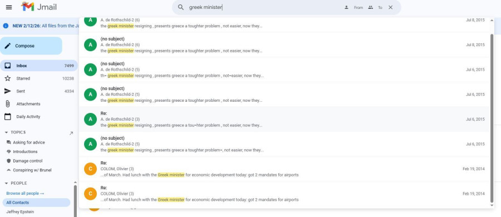The height and width of the screenshot is (217, 501).
Task: Click the blue info icon in banner
Action: click(6, 26)
